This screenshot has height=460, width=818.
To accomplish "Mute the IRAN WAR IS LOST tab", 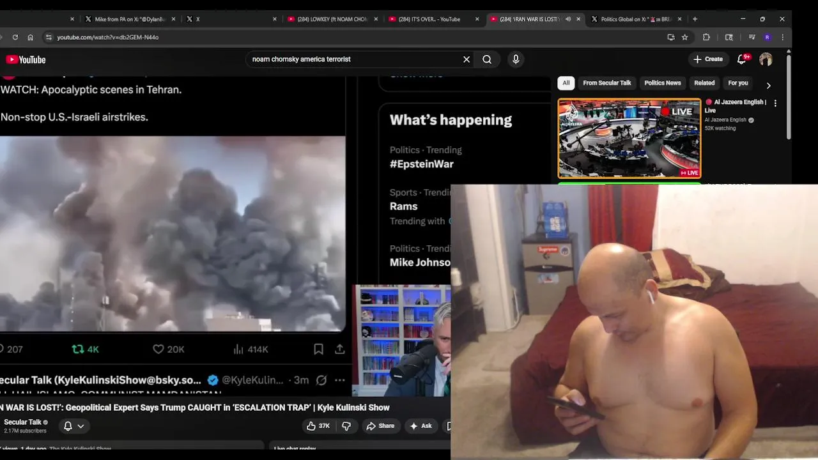I will 568,19.
